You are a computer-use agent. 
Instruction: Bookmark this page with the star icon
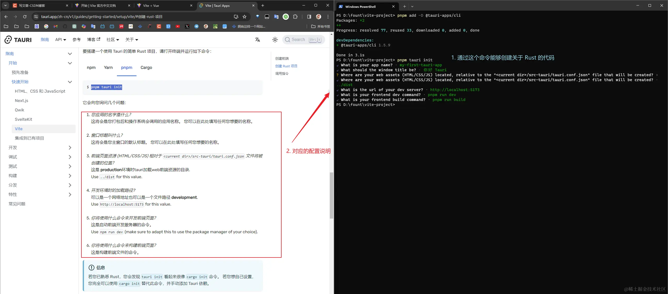coord(244,17)
